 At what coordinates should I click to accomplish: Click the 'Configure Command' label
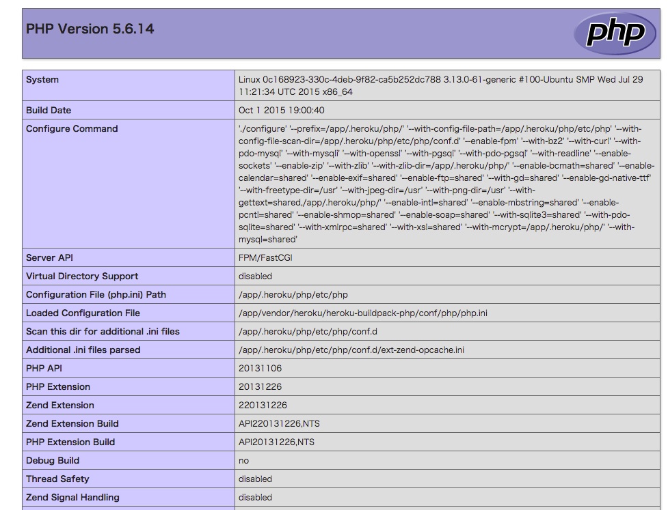point(72,128)
